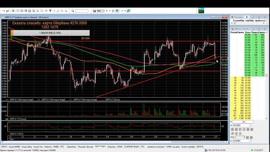Switch to the Новости tab
Screen dimensions: 270x152
48,147
